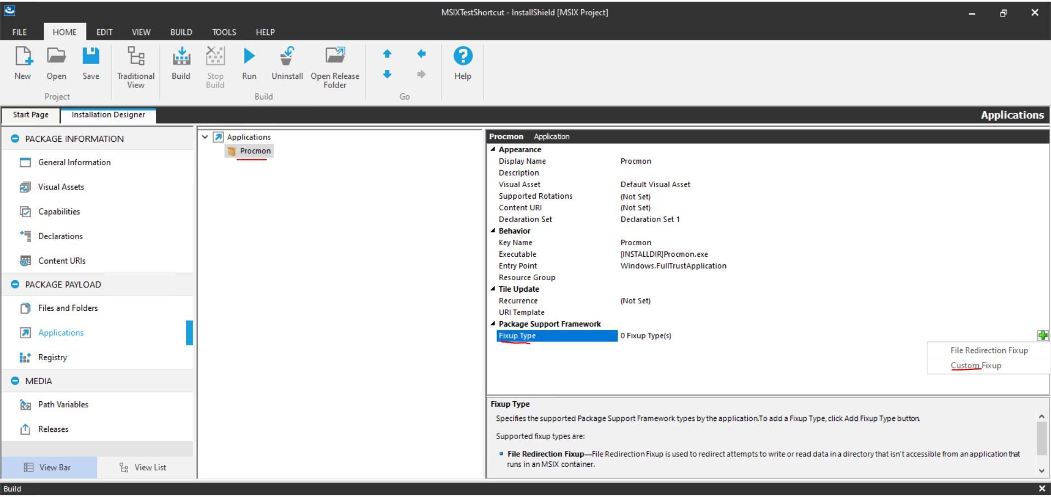This screenshot has width=1051, height=497.
Task: Collapse the Package Support Framework group
Action: tap(492, 323)
